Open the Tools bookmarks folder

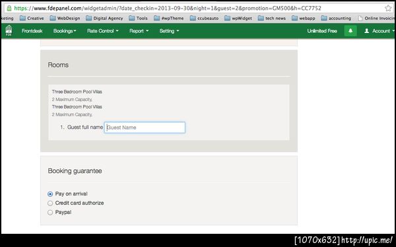pos(138,18)
